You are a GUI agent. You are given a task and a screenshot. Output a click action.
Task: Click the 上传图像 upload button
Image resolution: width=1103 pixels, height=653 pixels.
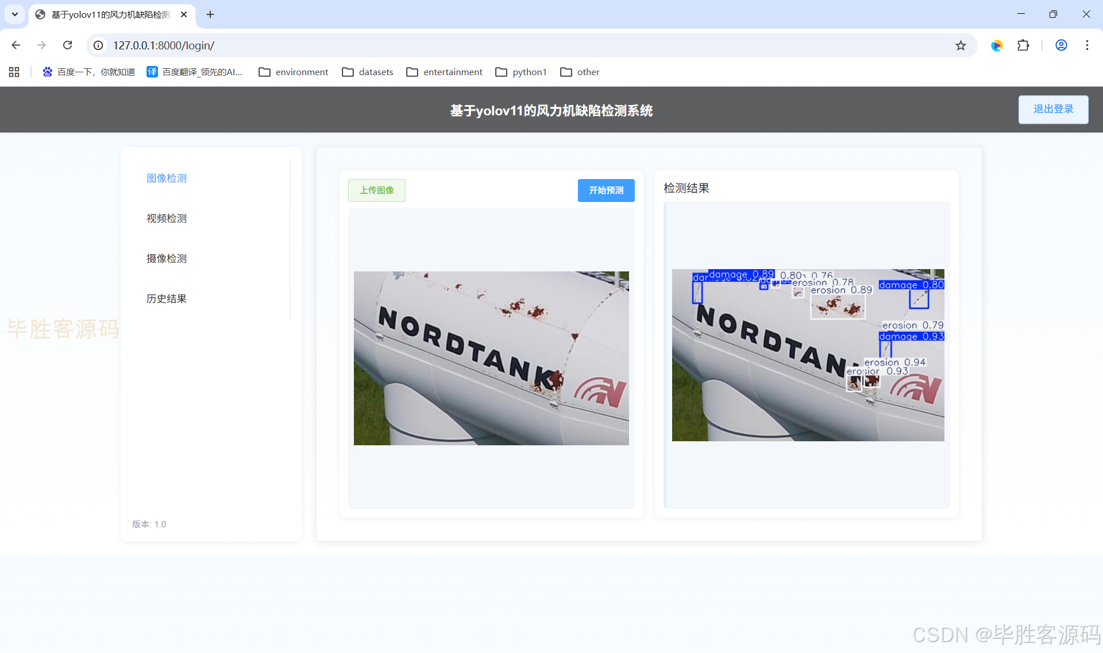[x=377, y=191]
